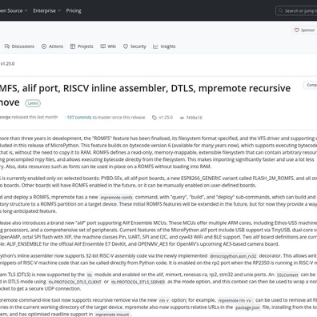Image resolution: width=317 pixels, height=317 pixels.
Task: Click the Wiki book icon
Action: 102,46
